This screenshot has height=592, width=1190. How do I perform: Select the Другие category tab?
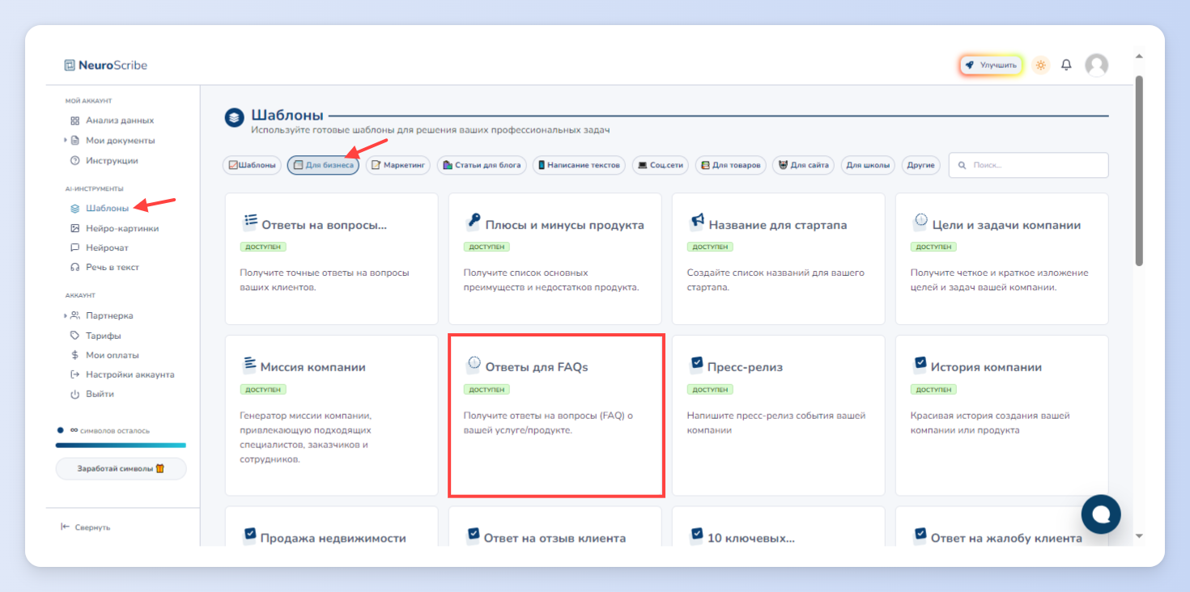click(x=921, y=165)
